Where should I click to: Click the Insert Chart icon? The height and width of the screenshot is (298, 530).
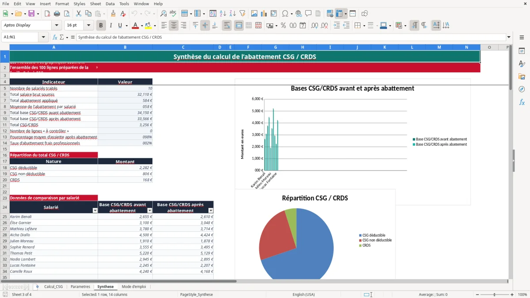tap(264, 14)
